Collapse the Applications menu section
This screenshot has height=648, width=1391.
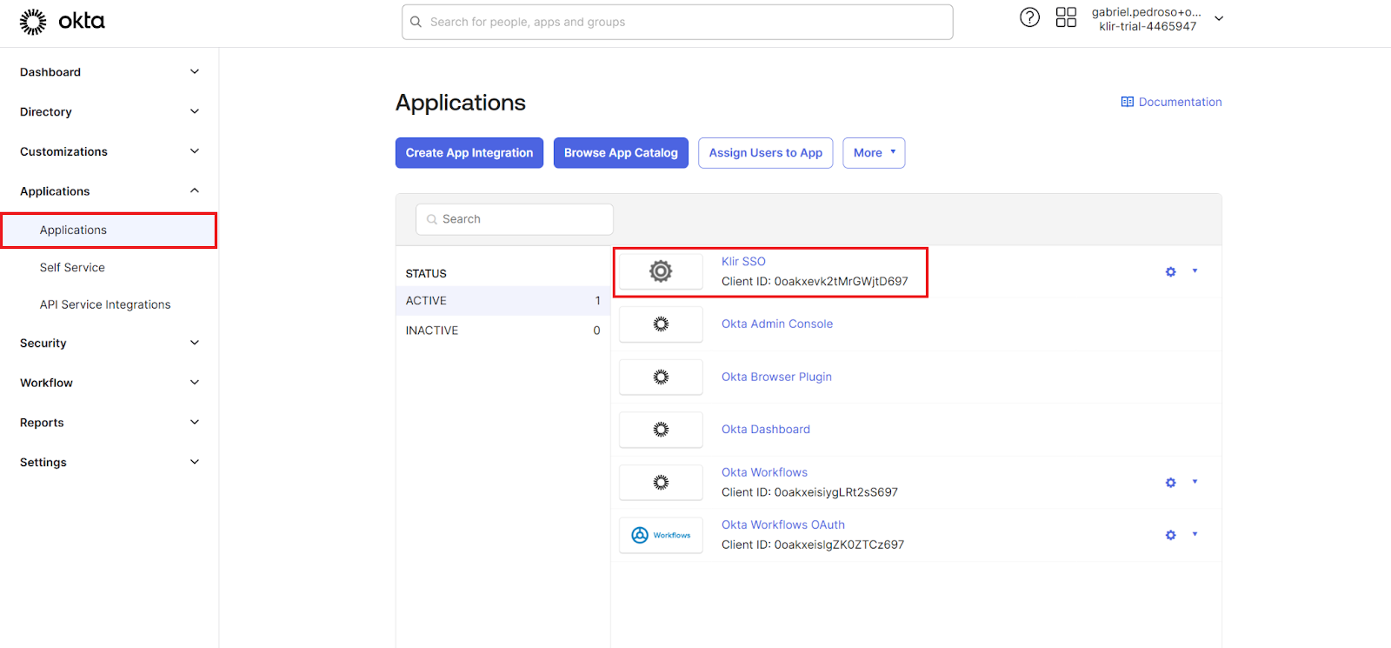pyautogui.click(x=195, y=190)
